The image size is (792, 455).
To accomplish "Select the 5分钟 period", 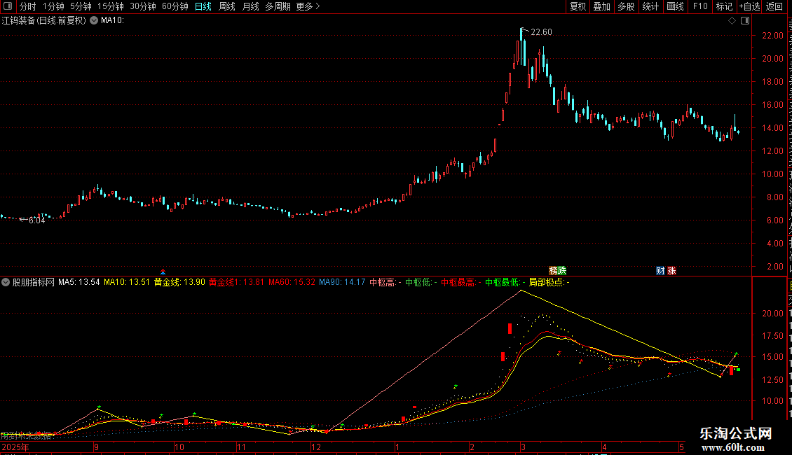I will click(81, 6).
